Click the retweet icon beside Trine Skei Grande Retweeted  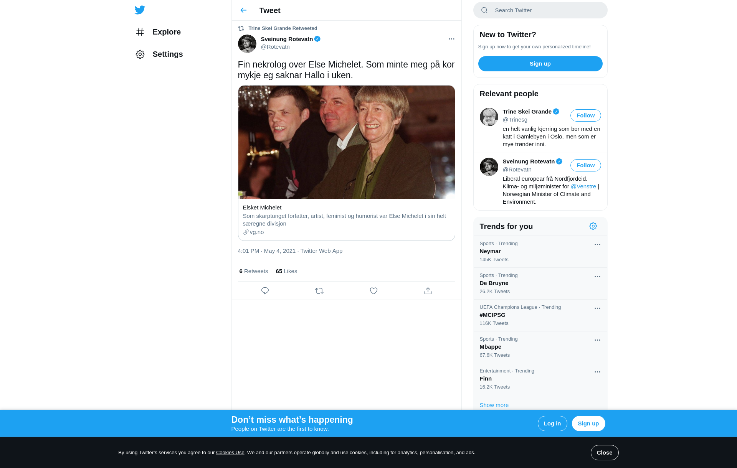tap(241, 28)
